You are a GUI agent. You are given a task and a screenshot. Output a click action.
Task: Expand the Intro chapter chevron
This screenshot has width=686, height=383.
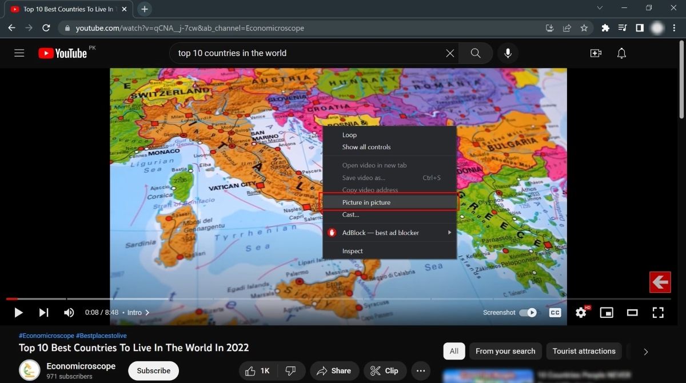[147, 313]
